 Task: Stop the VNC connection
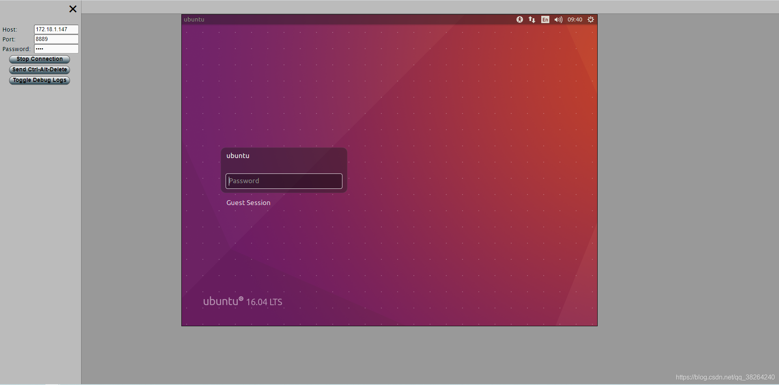point(39,59)
